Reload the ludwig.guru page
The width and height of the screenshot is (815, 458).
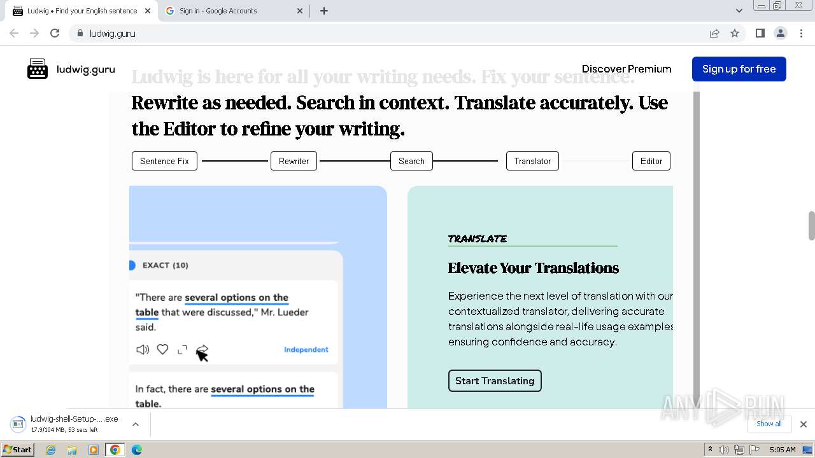55,33
